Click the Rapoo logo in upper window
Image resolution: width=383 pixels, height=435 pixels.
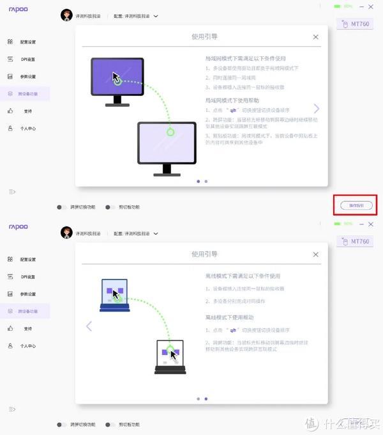(x=19, y=10)
